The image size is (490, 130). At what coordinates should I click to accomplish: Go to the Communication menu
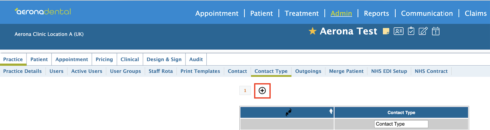pos(427,13)
